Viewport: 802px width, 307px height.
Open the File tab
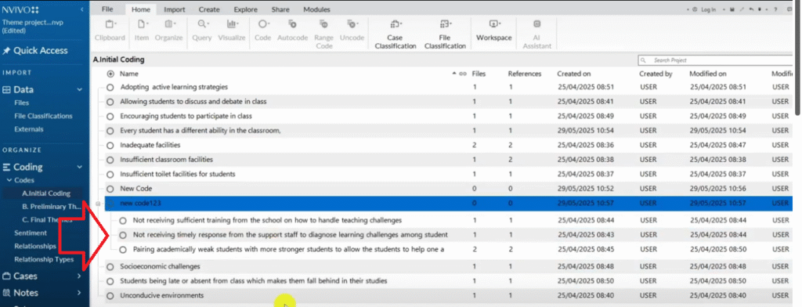click(x=107, y=9)
